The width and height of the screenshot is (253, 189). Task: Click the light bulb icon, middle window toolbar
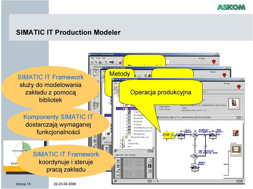(145, 75)
